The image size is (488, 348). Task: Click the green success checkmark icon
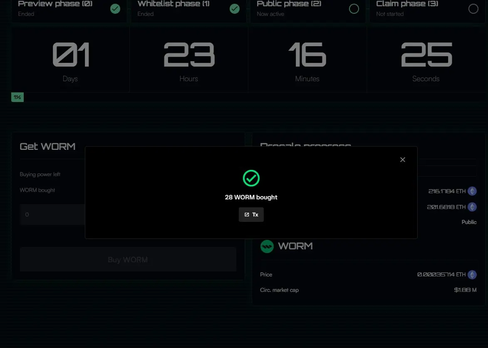[251, 178]
